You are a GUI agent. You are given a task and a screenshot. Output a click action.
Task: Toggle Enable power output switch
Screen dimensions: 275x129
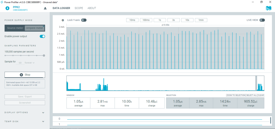tap(42, 36)
